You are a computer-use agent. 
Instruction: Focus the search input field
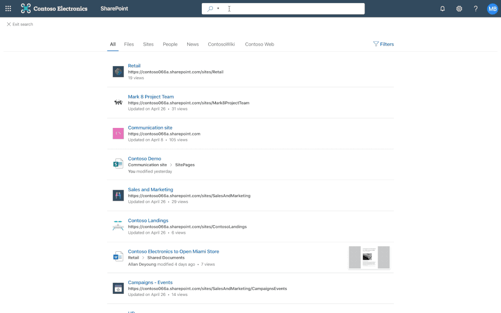click(283, 9)
